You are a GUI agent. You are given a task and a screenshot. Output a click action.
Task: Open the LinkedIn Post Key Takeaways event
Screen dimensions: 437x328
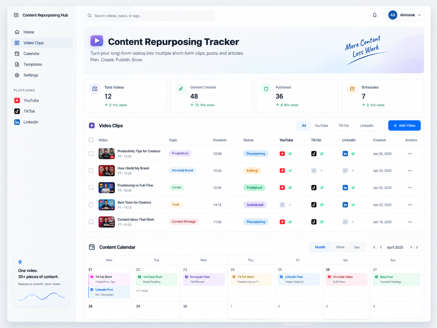point(109,292)
